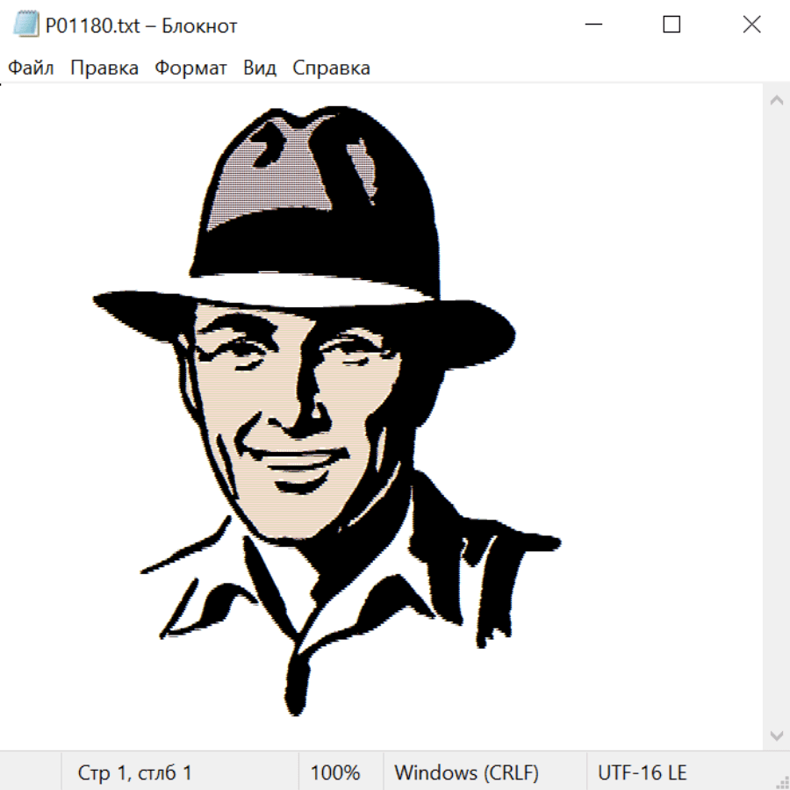The height and width of the screenshot is (790, 790).
Task: Open the Вид menu
Action: [260, 68]
